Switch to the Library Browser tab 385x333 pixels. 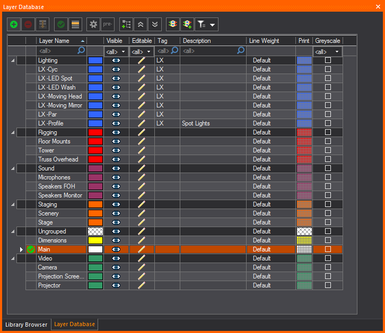pos(26,325)
